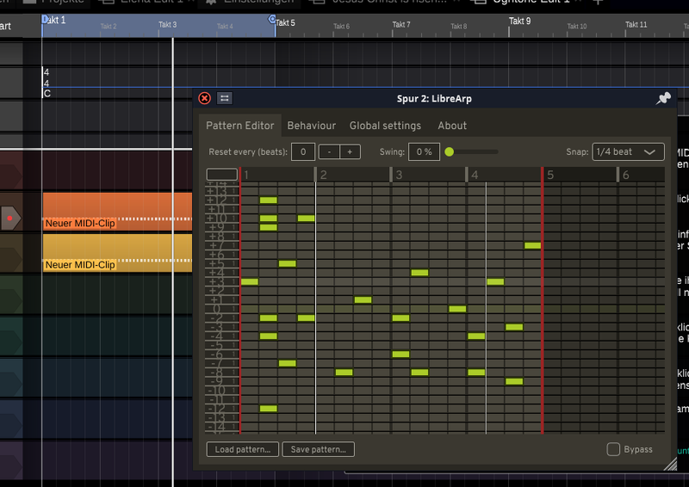Open the Snap 1/4 beat dropdown
The width and height of the screenshot is (689, 487).
628,152
